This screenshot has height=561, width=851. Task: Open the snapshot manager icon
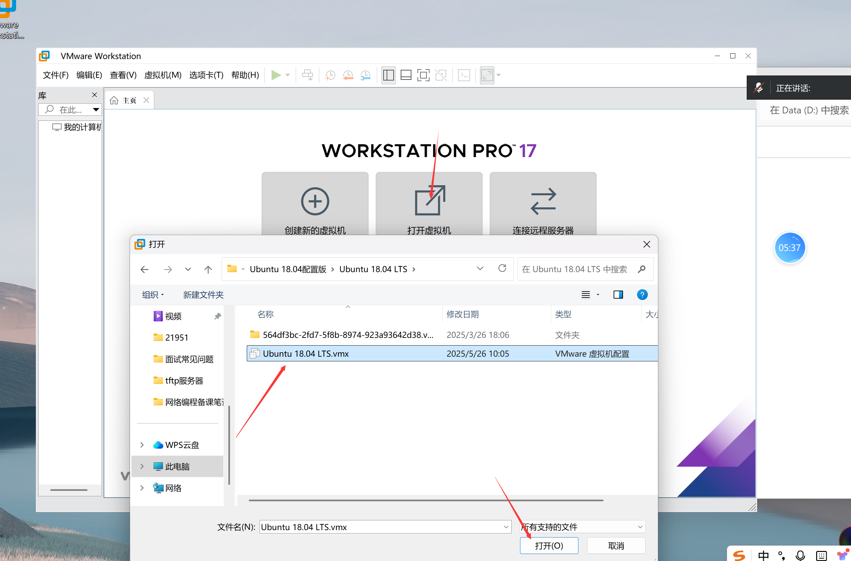coord(365,75)
